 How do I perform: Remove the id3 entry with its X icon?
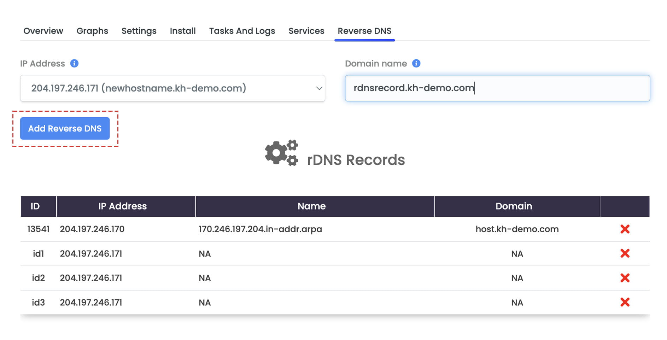[625, 302]
